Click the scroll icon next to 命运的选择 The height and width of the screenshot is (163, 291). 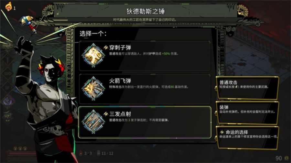(222, 132)
